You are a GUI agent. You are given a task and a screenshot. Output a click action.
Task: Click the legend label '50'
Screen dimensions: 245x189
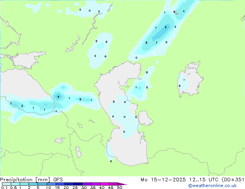119,187
